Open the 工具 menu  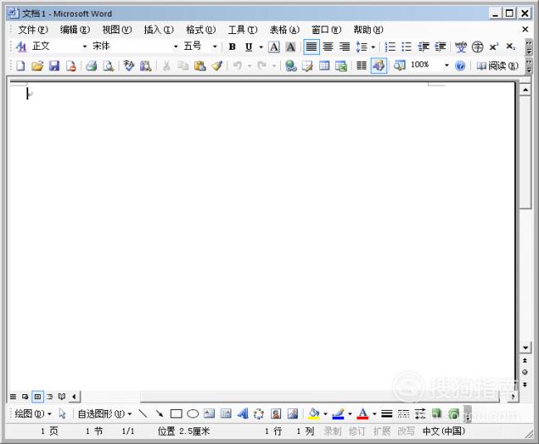(243, 30)
